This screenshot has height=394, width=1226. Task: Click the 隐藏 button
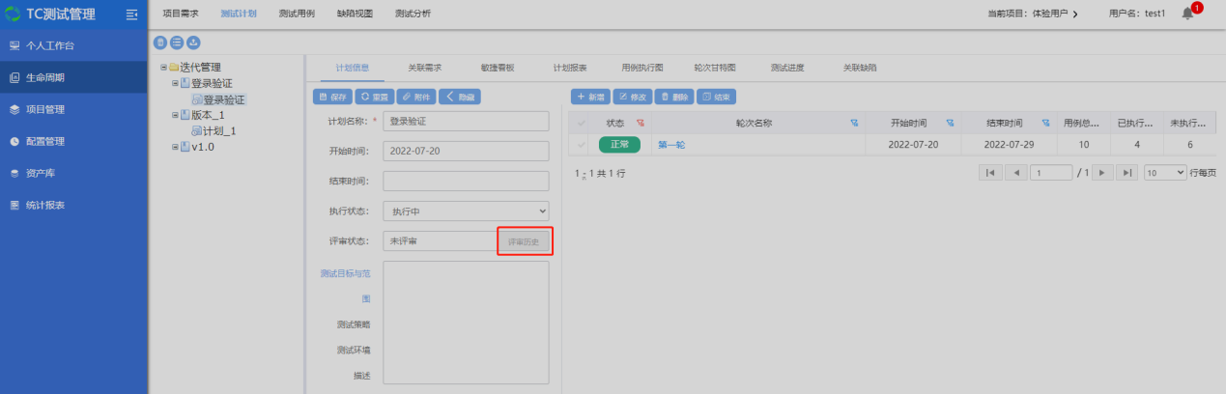tap(460, 97)
